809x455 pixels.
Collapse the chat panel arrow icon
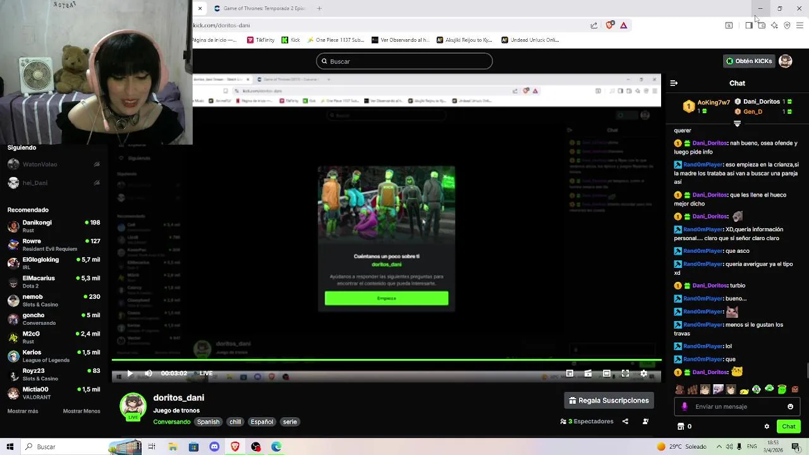coord(674,83)
